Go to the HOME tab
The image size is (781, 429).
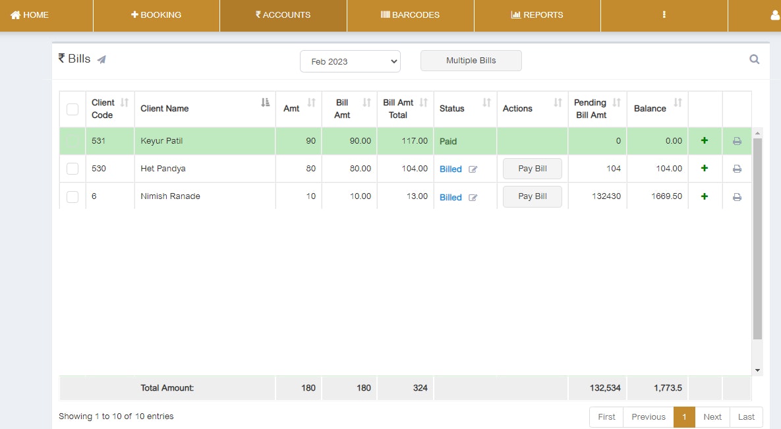[x=30, y=15]
